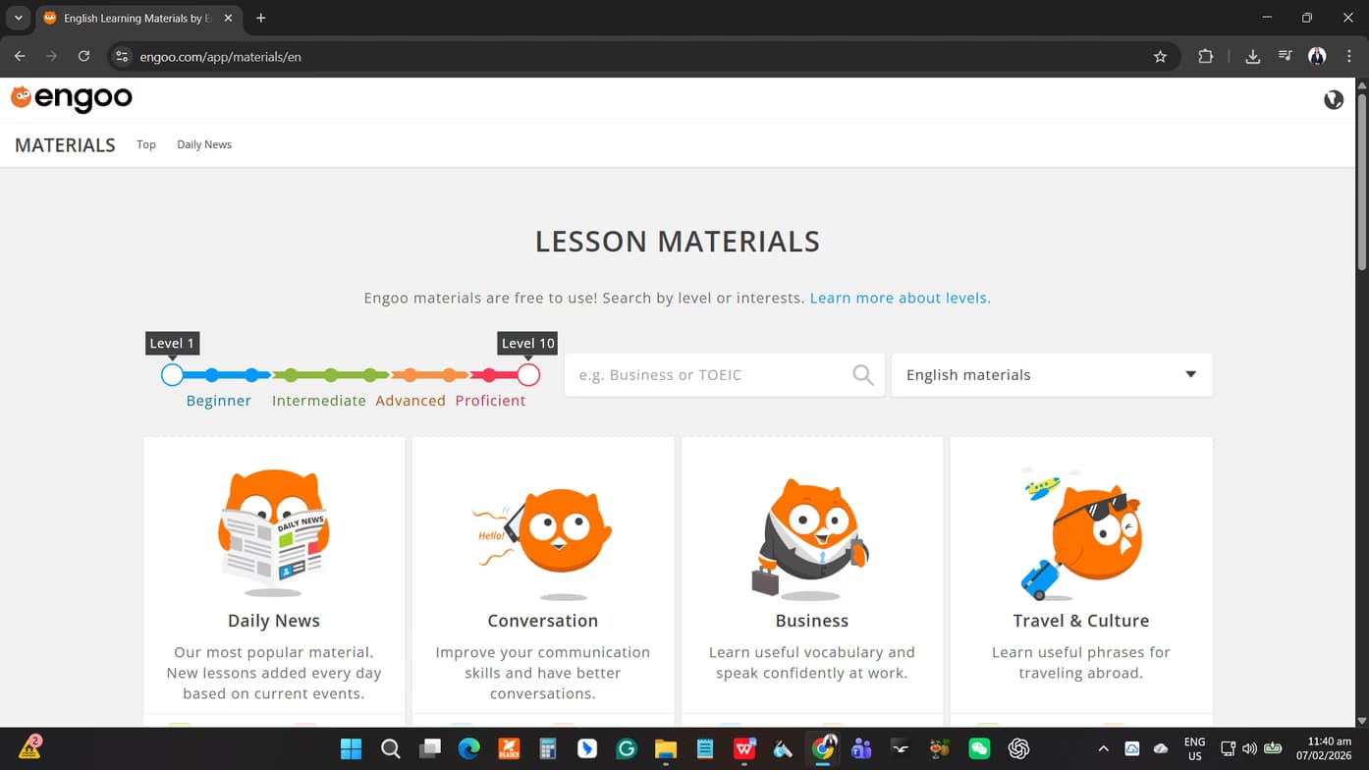1369x770 pixels.
Task: Click the magnifying glass search icon
Action: pyautogui.click(x=862, y=374)
